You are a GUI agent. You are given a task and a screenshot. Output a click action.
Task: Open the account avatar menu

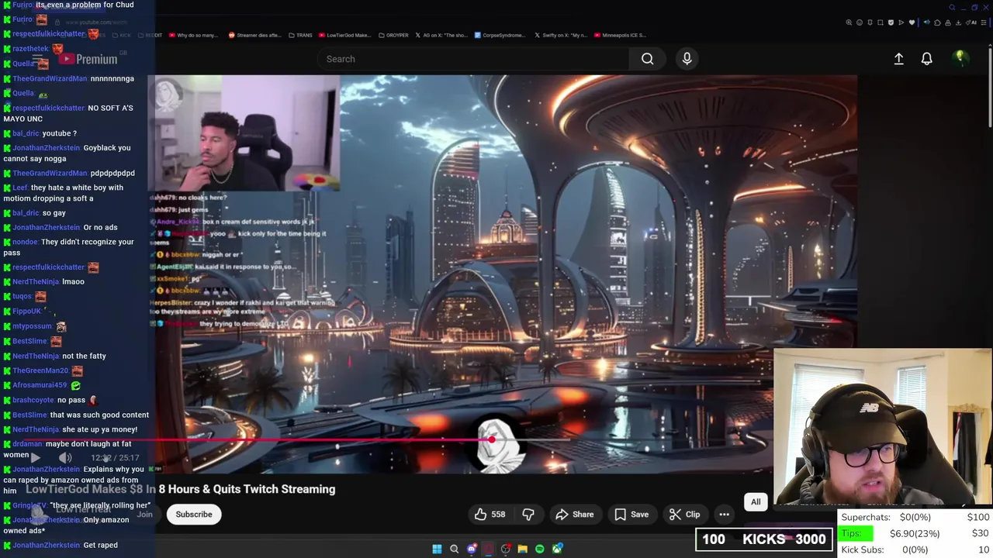pyautogui.click(x=960, y=58)
